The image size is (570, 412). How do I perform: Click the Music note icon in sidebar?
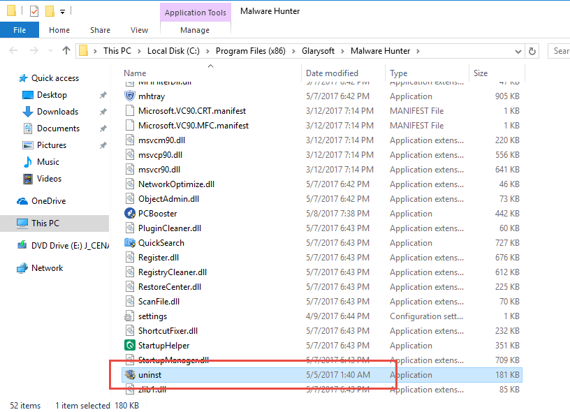point(28,162)
